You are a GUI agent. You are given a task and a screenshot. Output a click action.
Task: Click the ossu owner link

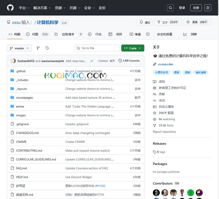point(16,22)
